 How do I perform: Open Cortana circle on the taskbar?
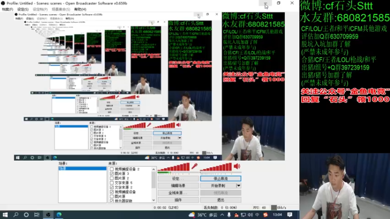tap(26, 215)
